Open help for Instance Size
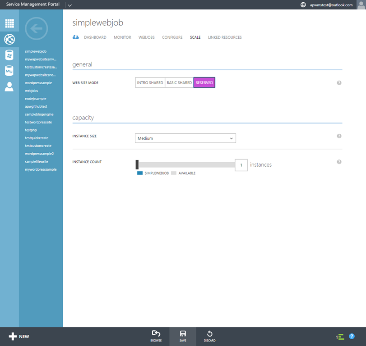Image resolution: width=366 pixels, height=346 pixels. point(339,136)
